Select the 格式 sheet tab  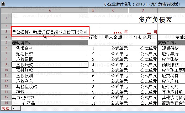click(6, 108)
